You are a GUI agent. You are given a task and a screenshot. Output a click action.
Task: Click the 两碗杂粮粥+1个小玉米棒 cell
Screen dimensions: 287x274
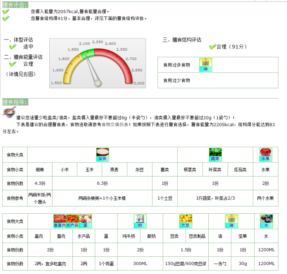click(x=102, y=198)
